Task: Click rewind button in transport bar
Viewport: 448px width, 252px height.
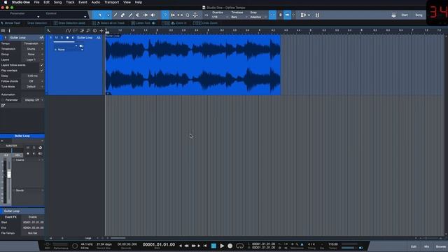Action: [x=187, y=246]
